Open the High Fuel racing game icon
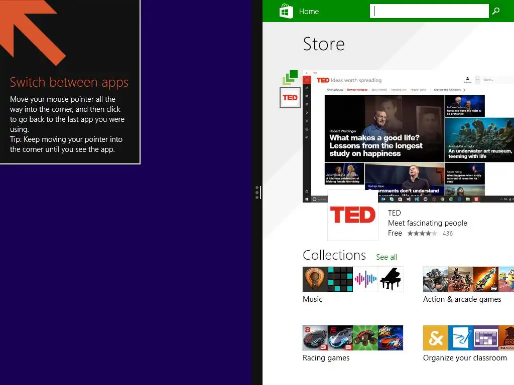This screenshot has width=514, height=385. [x=391, y=338]
